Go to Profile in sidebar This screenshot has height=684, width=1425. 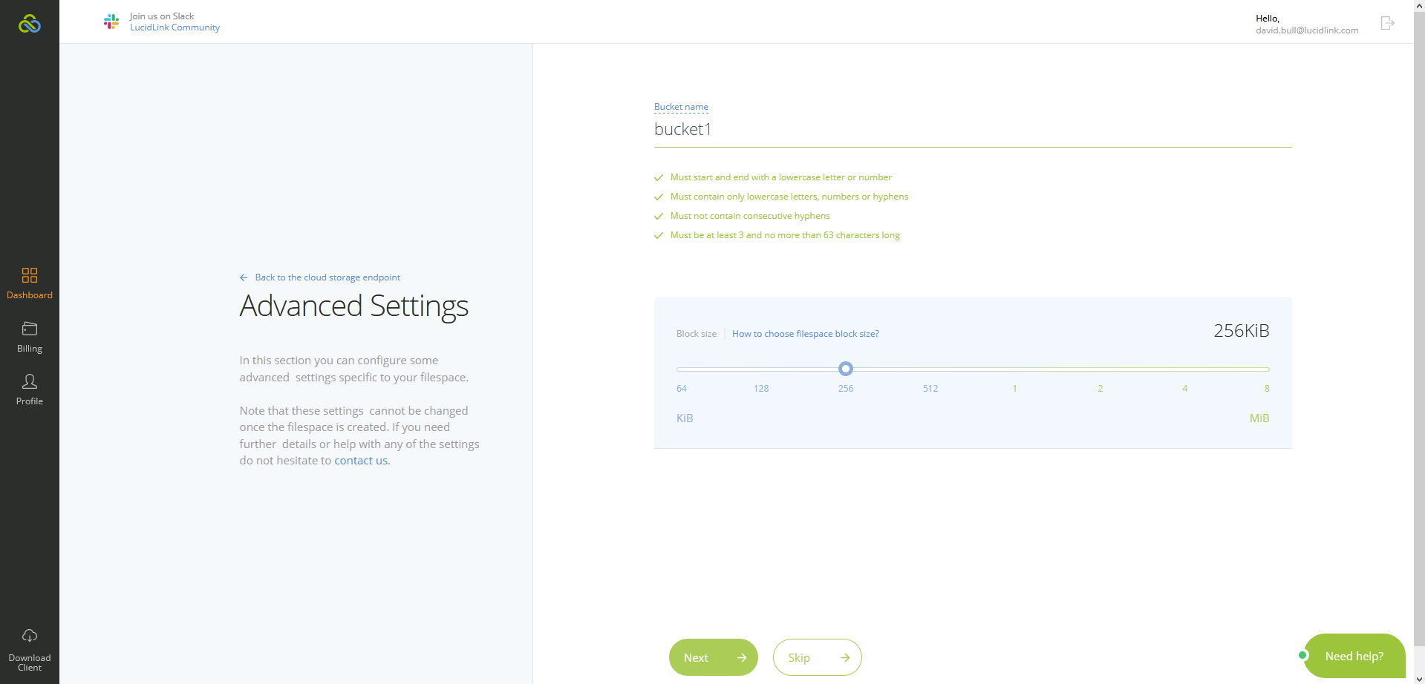click(30, 390)
